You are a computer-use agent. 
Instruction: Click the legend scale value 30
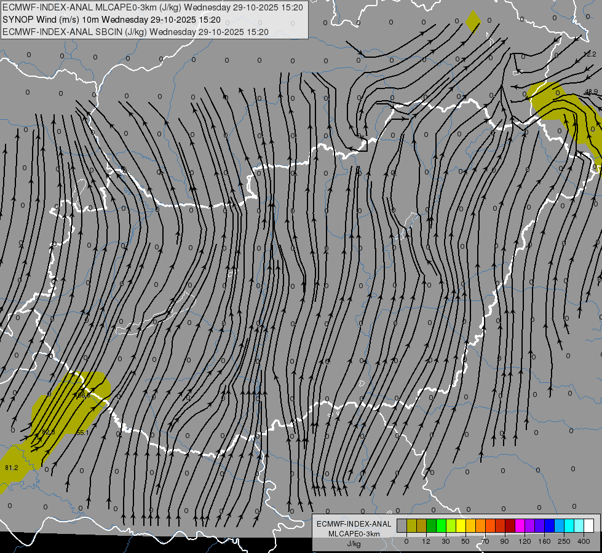[x=446, y=541]
